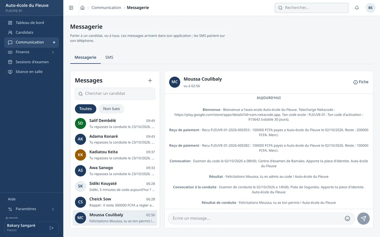Select Salif Dembélé's name in list

103,121
